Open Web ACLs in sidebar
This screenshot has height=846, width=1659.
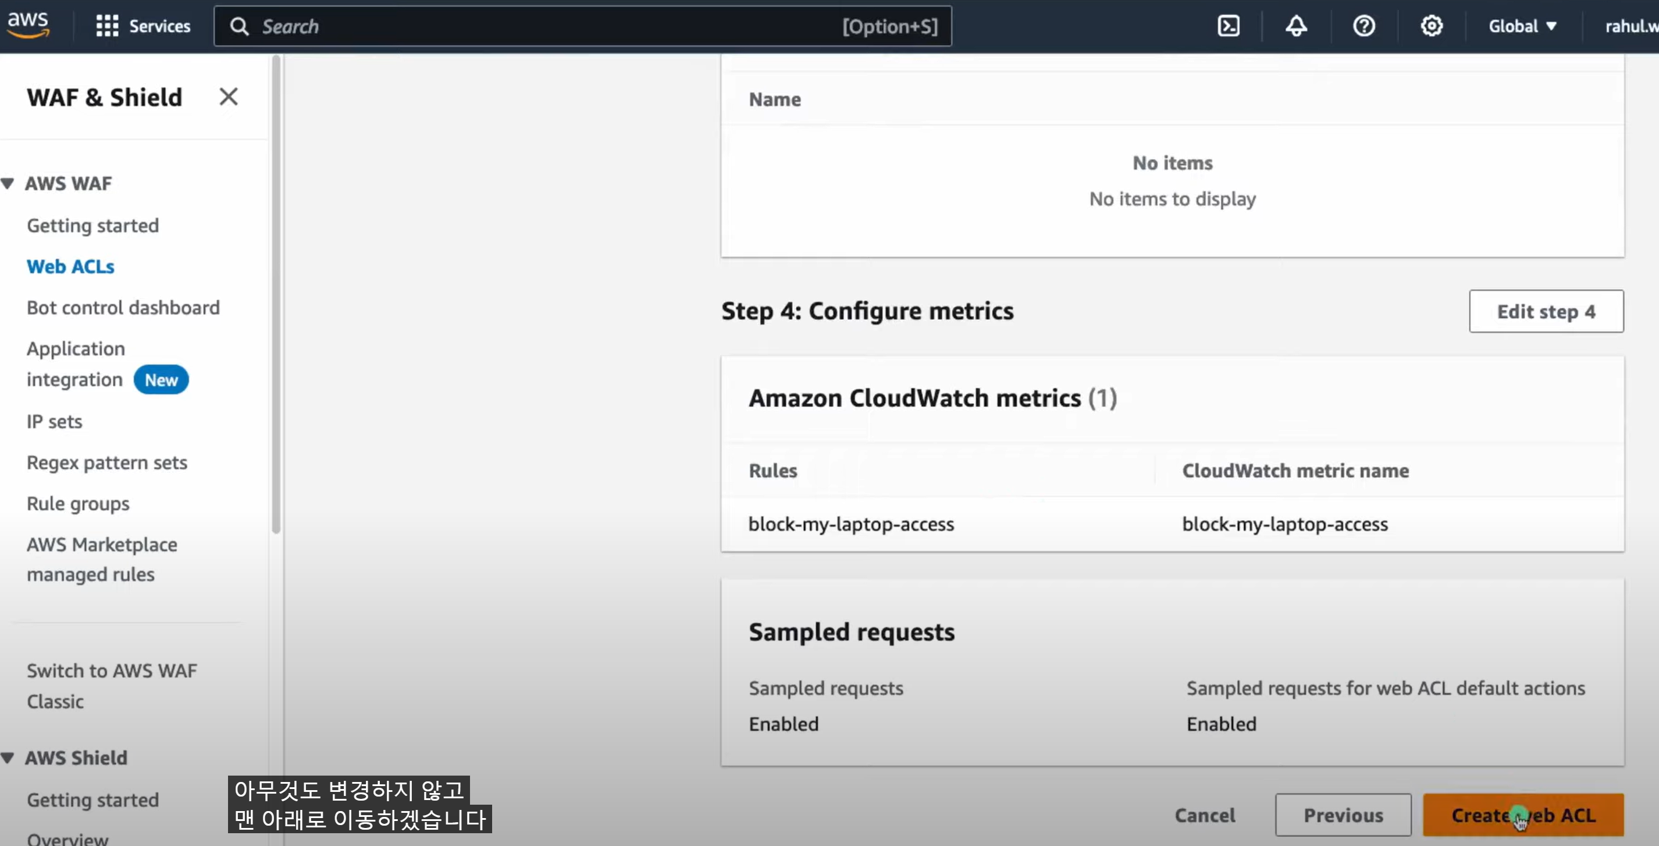point(70,266)
